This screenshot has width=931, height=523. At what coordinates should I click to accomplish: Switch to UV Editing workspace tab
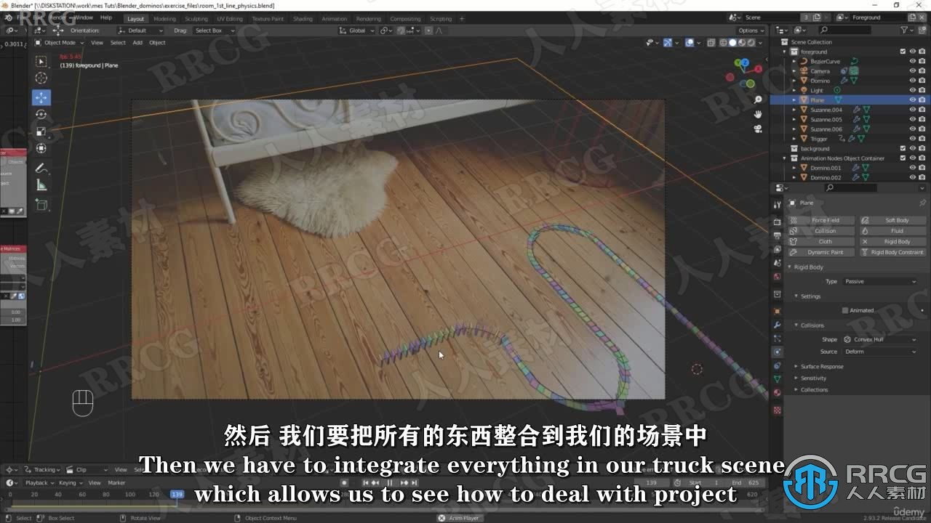click(230, 18)
